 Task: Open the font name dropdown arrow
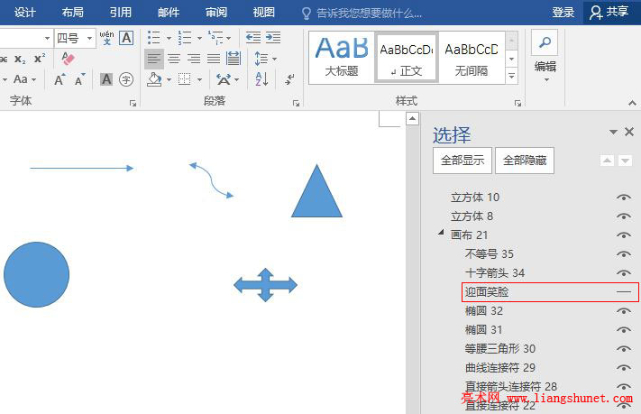click(48, 39)
